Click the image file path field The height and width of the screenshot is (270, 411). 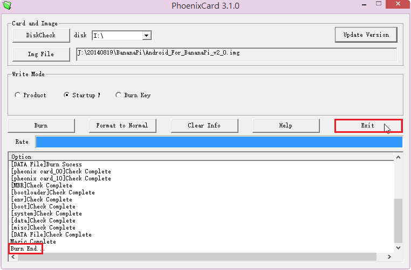[236, 54]
